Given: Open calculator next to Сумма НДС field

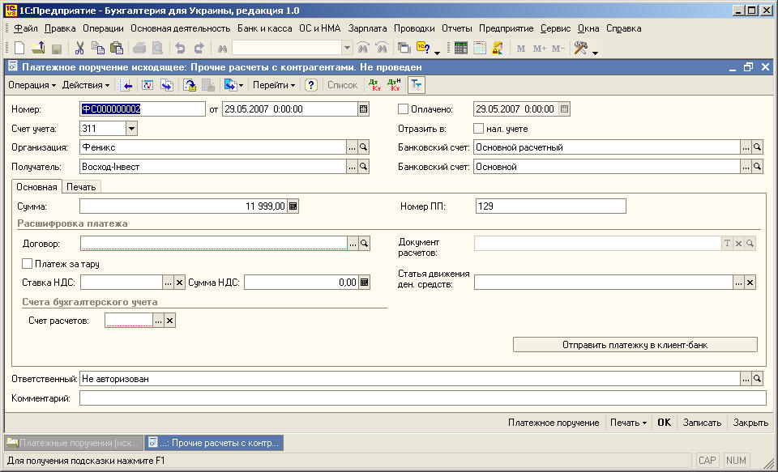Looking at the screenshot, I should point(365,283).
